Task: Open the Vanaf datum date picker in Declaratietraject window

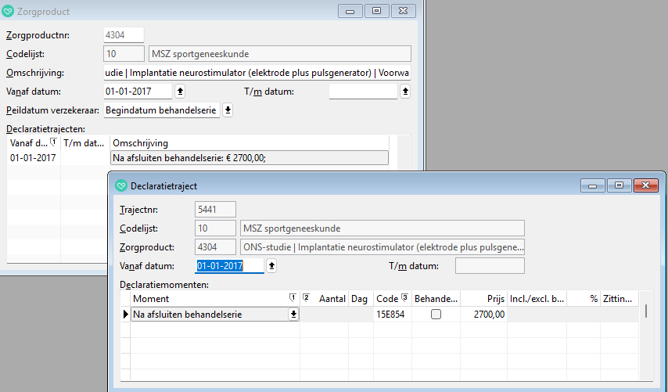Action: pos(271,266)
